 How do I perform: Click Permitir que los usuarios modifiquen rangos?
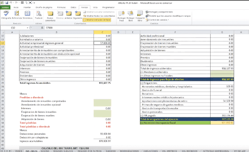[169, 16]
